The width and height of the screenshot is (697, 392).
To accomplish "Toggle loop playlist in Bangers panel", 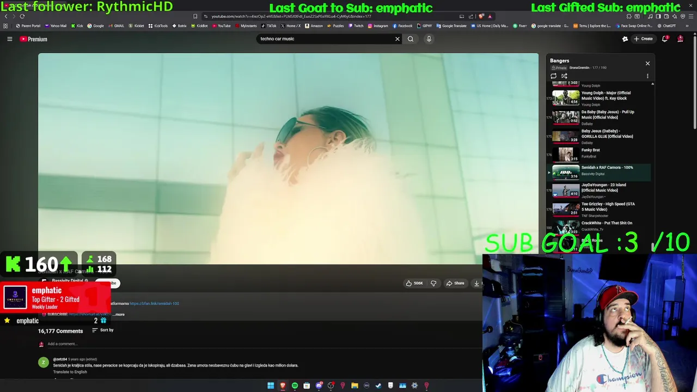I will [x=554, y=76].
